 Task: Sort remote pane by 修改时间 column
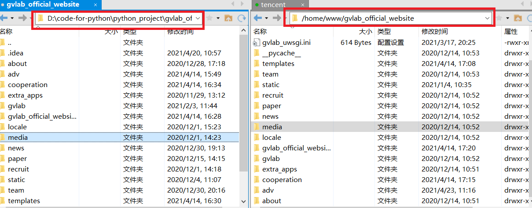pos(435,31)
